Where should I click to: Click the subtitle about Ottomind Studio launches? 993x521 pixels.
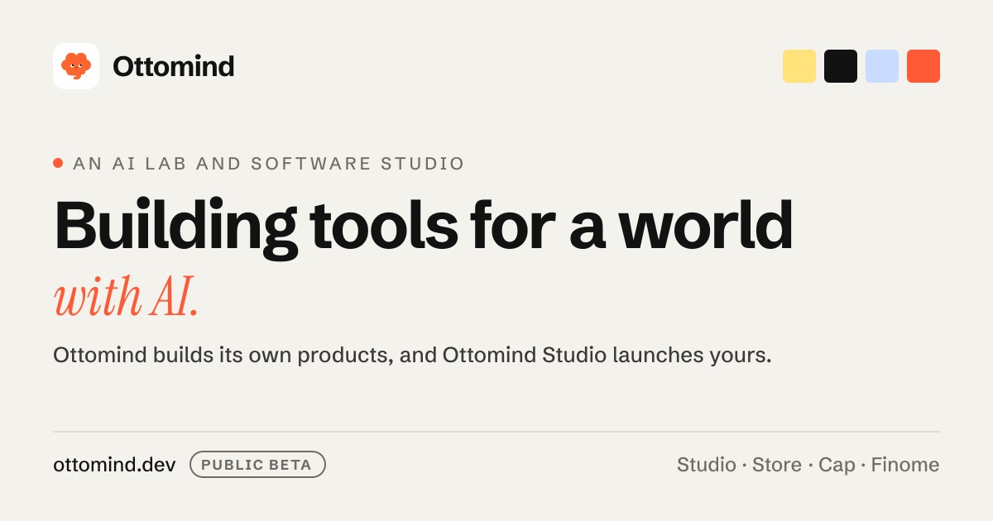click(412, 356)
